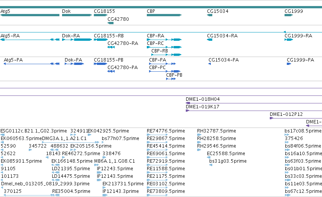This screenshot has width=322, height=197.
Task: Click the CG42780-RA transcript
Action: 111,47
